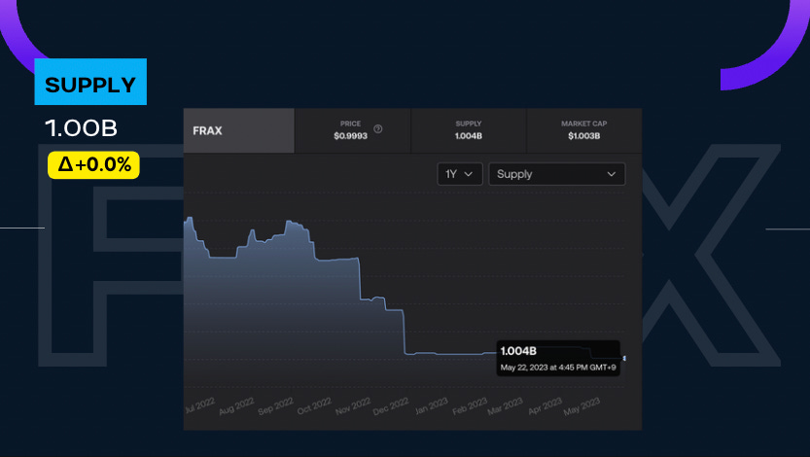Click the chart's end data point marker
Viewport: 810px width, 457px height.
click(x=624, y=358)
